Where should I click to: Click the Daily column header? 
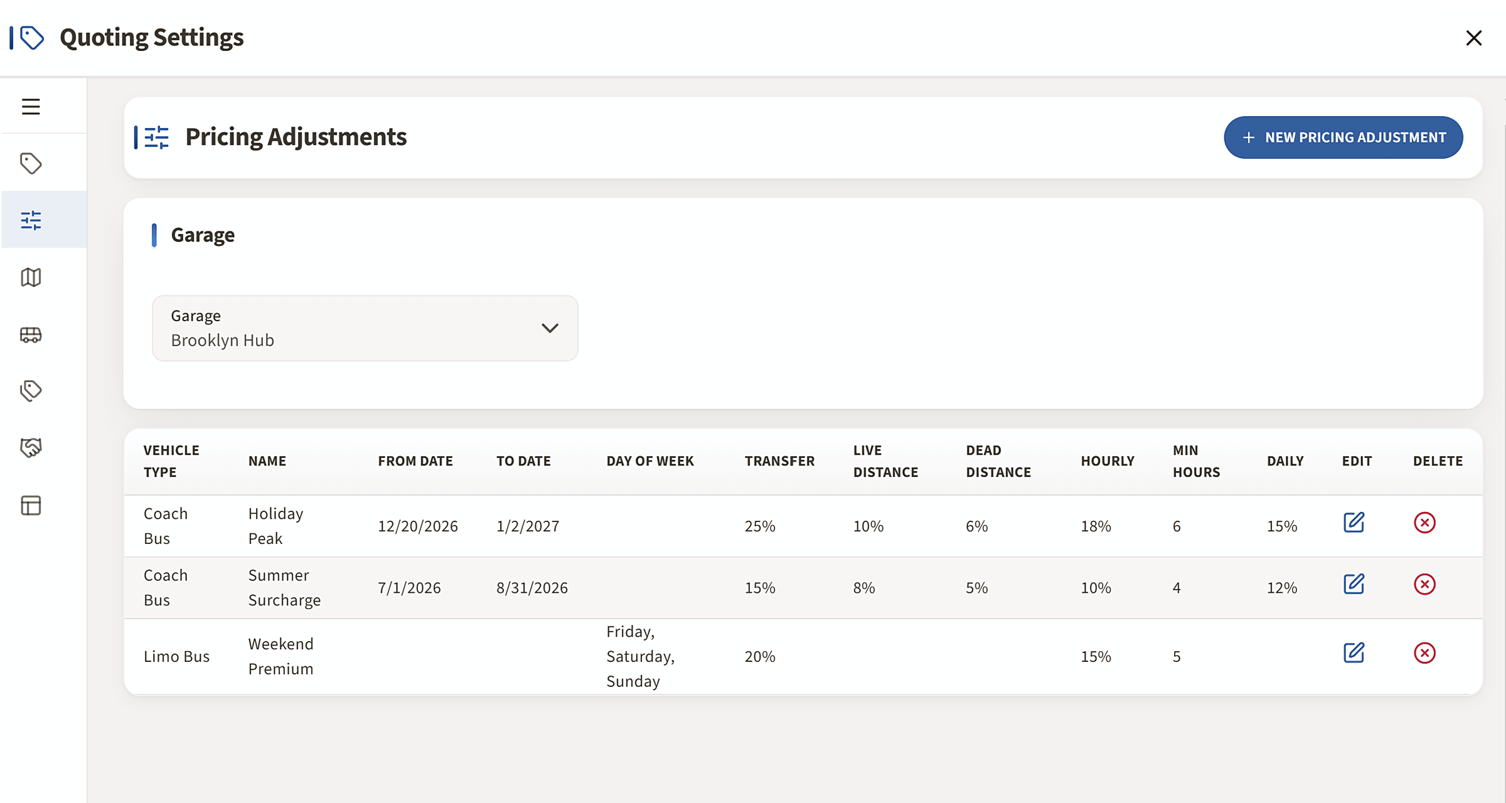click(x=1285, y=461)
